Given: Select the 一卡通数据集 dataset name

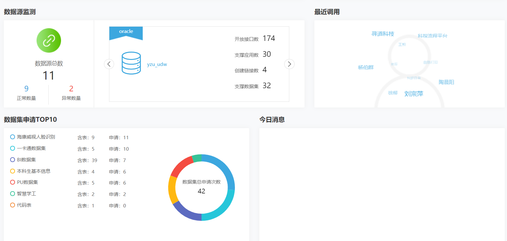Looking at the screenshot, I should tap(31, 148).
